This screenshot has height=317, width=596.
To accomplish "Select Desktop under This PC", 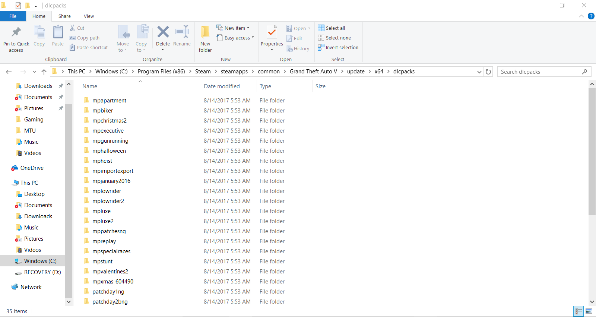I will click(x=34, y=194).
